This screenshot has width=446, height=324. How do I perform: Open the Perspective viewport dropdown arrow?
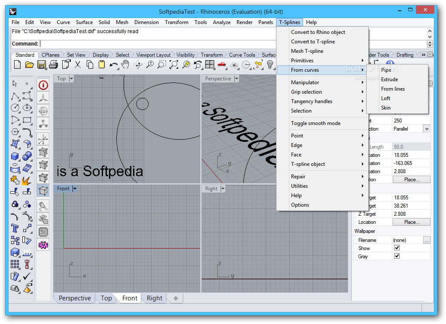click(x=237, y=79)
